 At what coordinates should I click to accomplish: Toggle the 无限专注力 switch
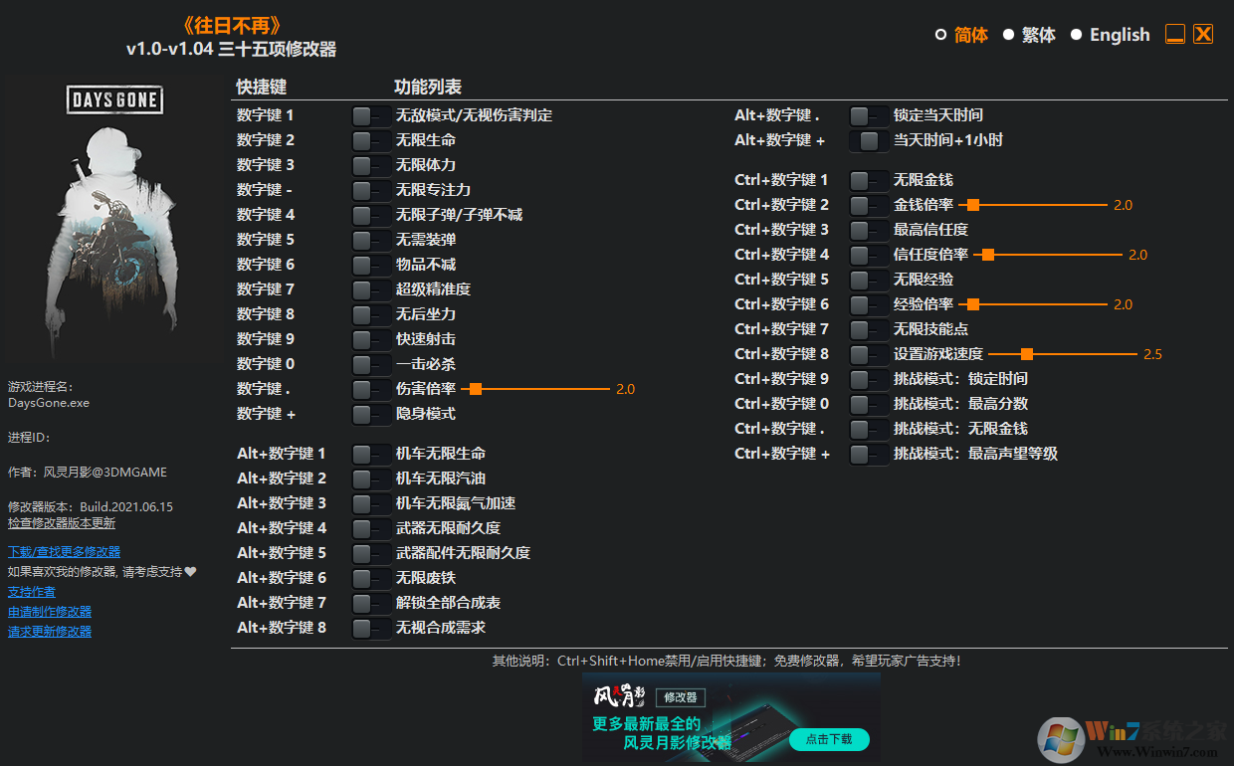click(x=371, y=190)
